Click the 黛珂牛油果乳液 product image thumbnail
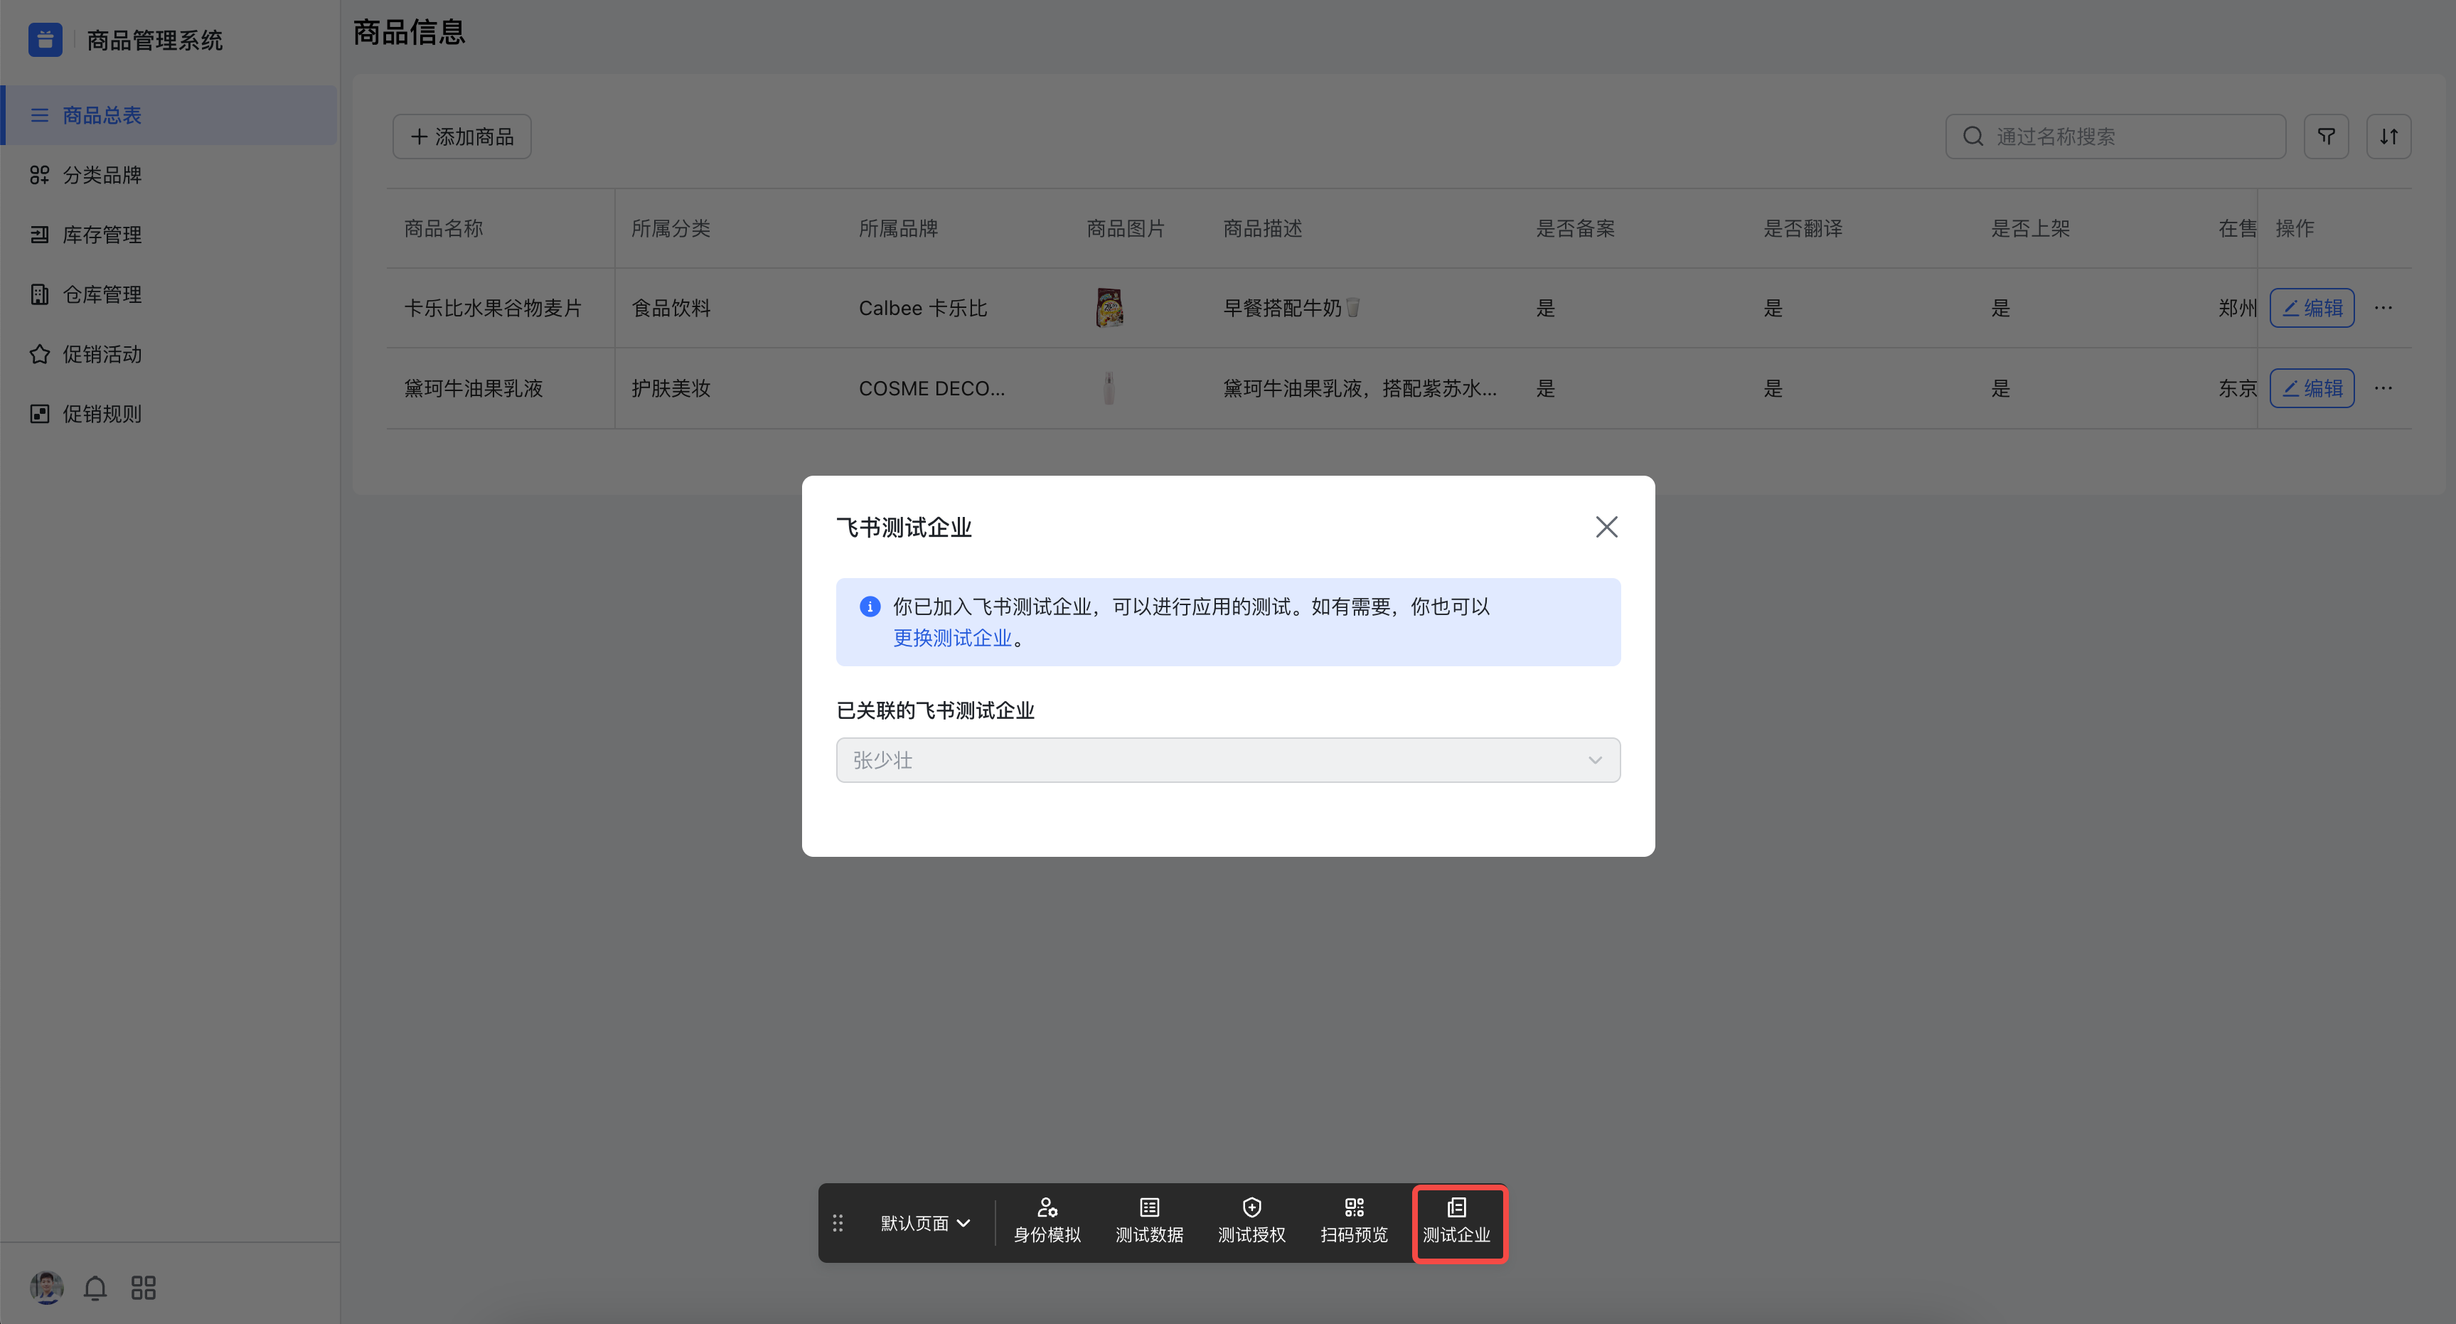The width and height of the screenshot is (2456, 1324). pos(1109,388)
